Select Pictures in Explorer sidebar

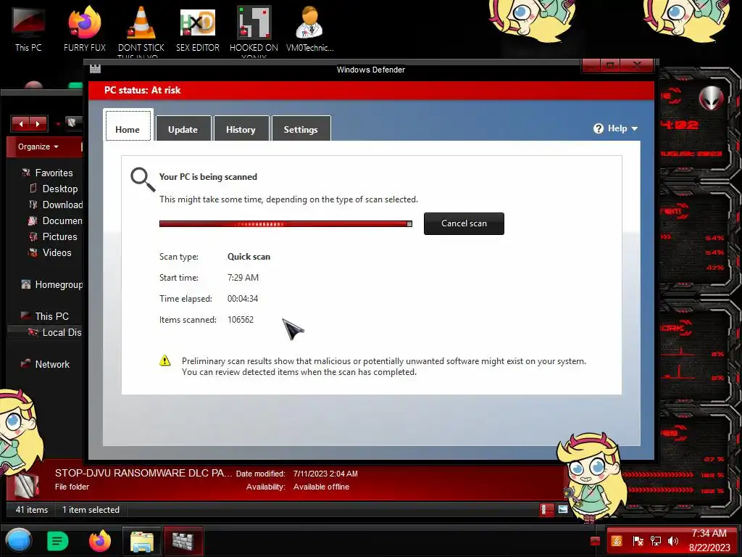(53, 236)
